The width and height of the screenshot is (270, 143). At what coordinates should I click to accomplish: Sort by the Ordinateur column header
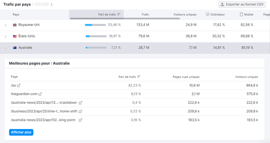(218, 14)
